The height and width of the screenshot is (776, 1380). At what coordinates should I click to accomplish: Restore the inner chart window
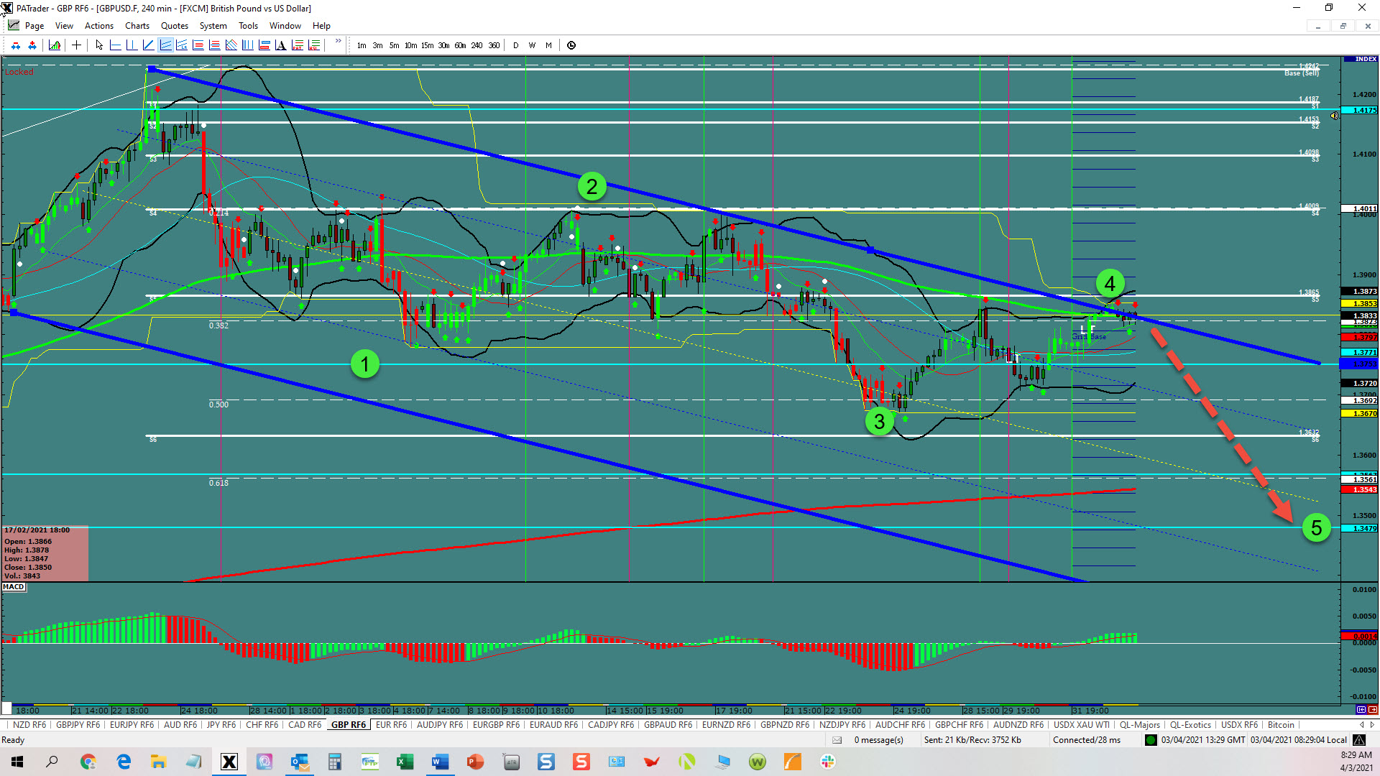pyautogui.click(x=1343, y=26)
